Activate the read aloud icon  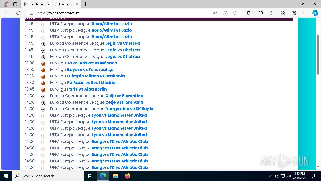225,13
